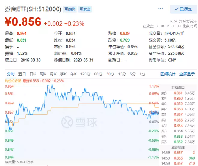Click the 买4 order row at 0.853
This screenshot has width=198, height=166.
(x=178, y=136)
